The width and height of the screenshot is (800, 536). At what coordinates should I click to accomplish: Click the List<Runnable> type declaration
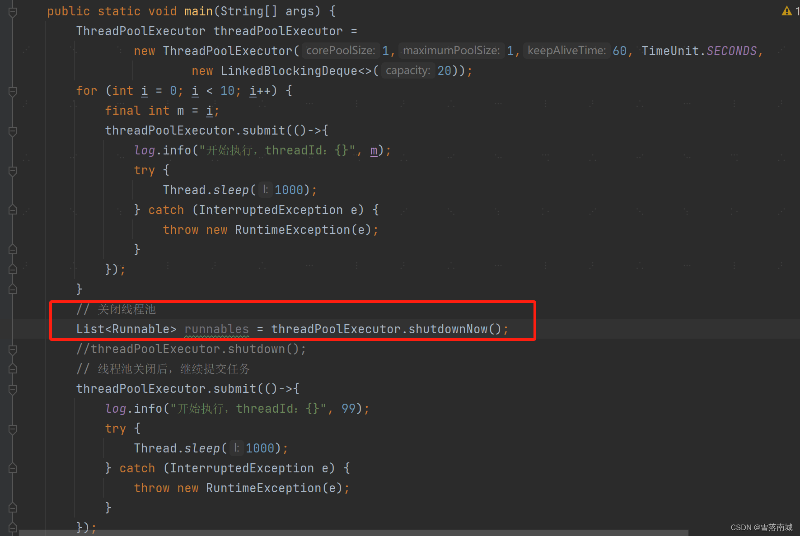point(126,329)
